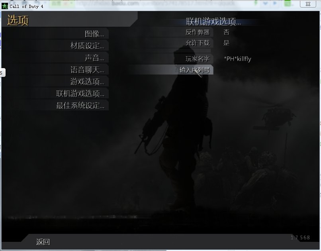Image resolution: width=321 pixels, height=251 pixels.
Task: Click the 玩家名字 player name label
Action: (x=198, y=59)
